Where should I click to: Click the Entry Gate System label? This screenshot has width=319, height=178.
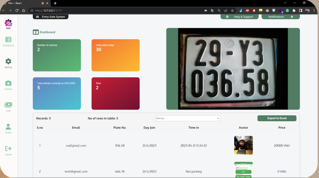54,17
